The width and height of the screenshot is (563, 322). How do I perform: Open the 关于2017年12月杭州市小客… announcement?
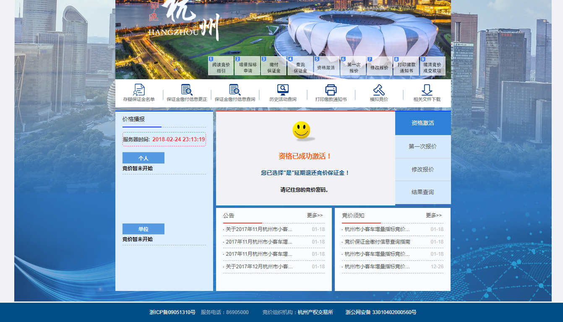[259, 267]
